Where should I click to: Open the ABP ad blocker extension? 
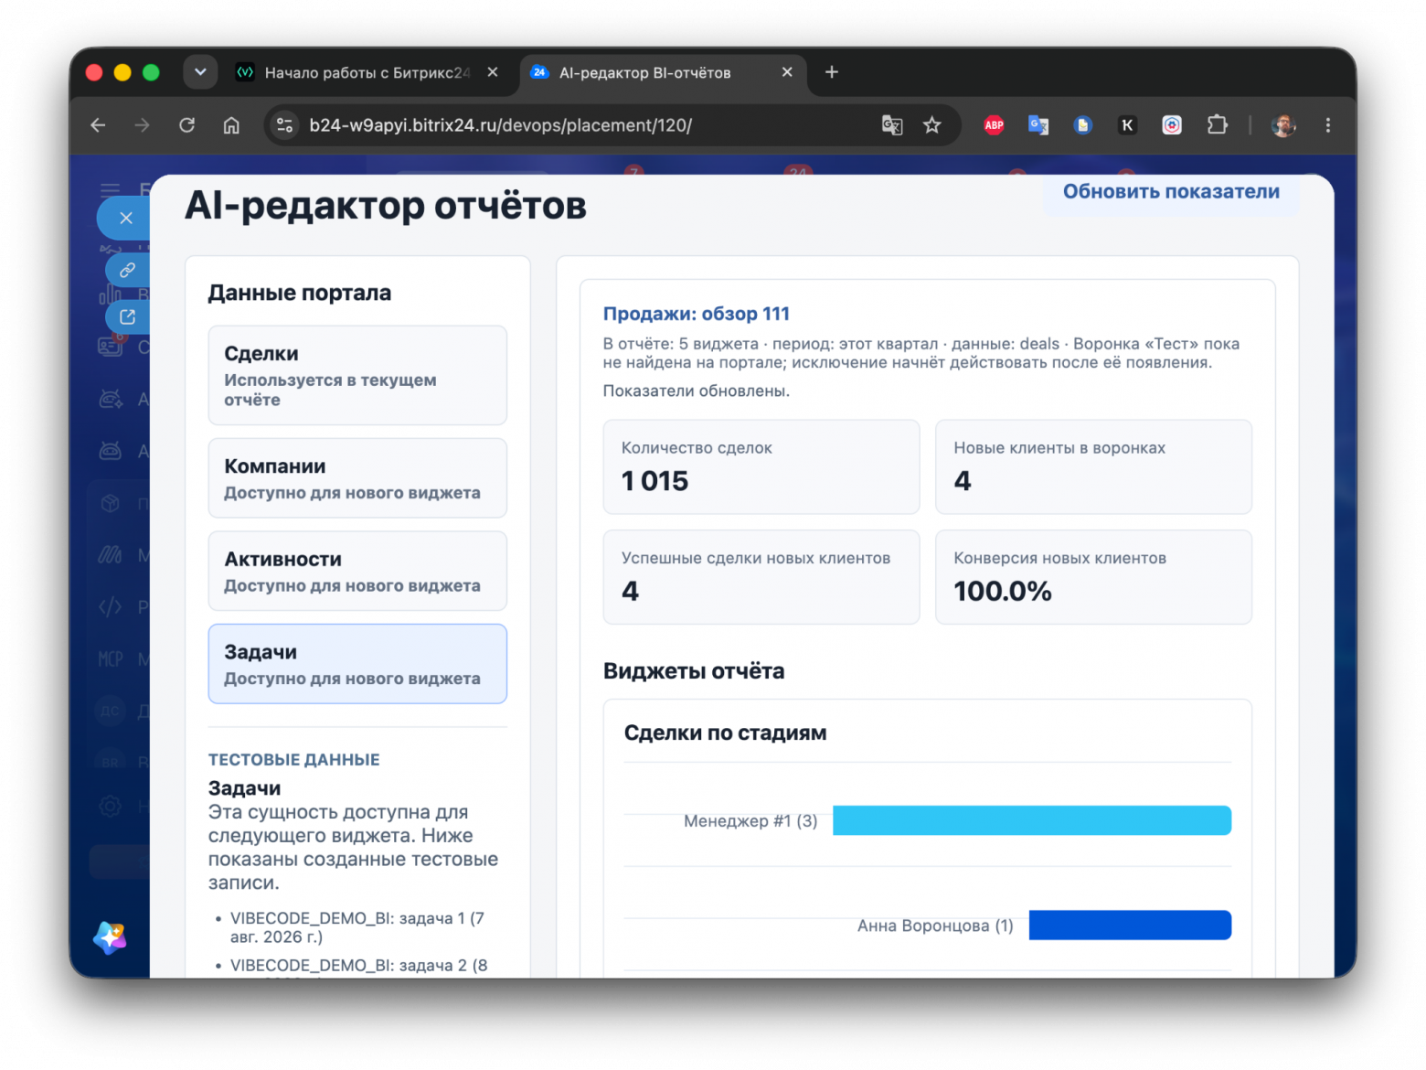pos(994,125)
